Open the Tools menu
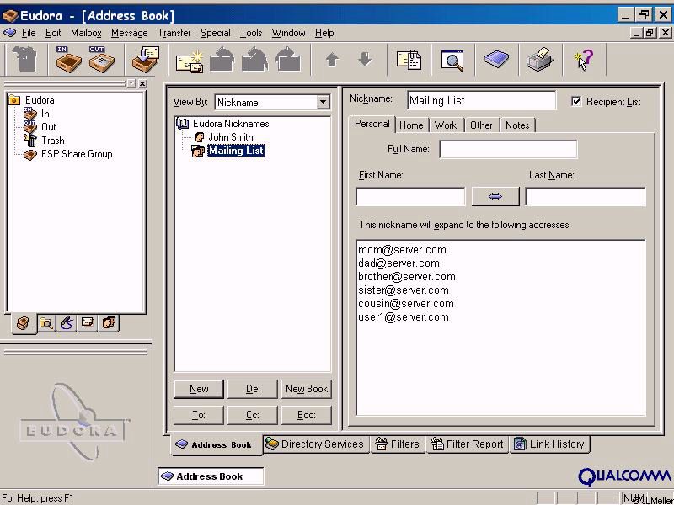The width and height of the screenshot is (674, 505). click(x=251, y=33)
